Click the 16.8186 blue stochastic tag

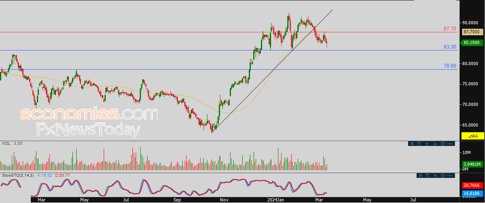pos(472,194)
